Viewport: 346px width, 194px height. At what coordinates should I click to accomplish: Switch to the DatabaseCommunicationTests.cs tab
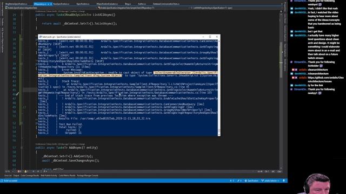(x=166, y=4)
